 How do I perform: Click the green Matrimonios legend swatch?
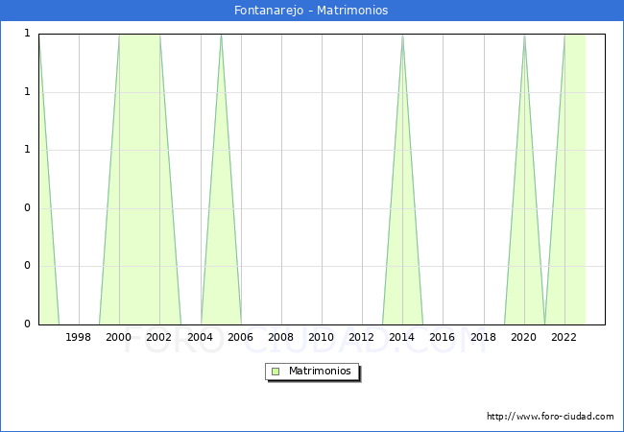[x=276, y=371]
